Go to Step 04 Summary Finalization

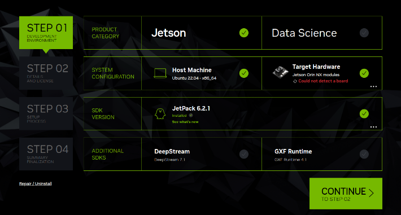click(46, 154)
